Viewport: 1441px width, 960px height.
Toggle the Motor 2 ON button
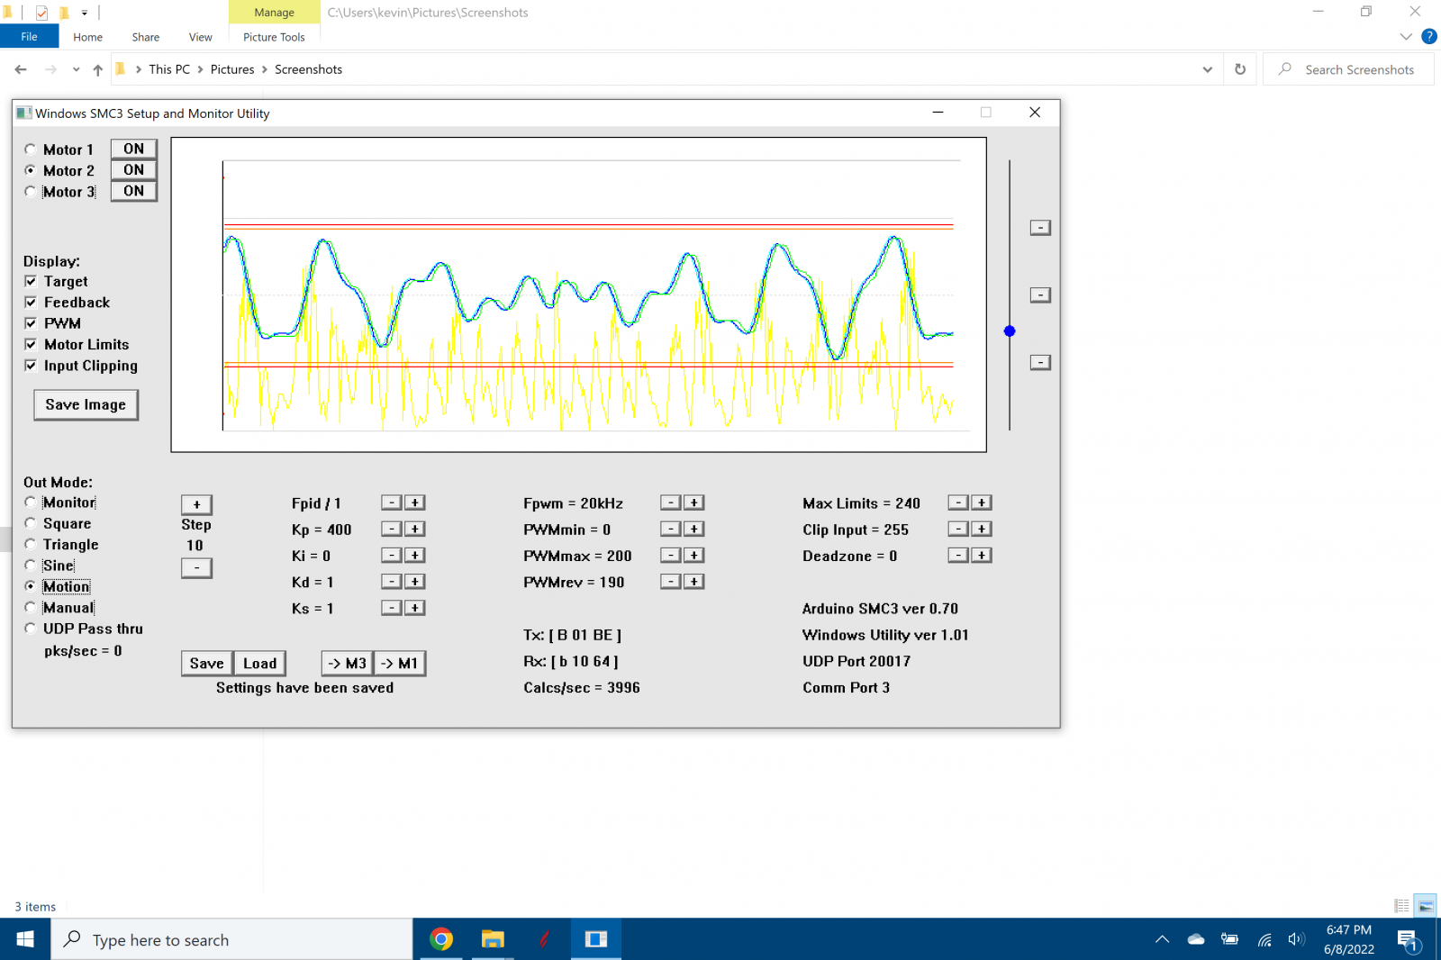pyautogui.click(x=133, y=169)
